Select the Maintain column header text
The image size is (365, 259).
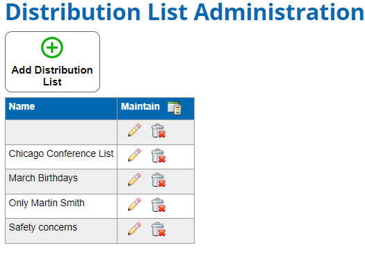tap(140, 106)
